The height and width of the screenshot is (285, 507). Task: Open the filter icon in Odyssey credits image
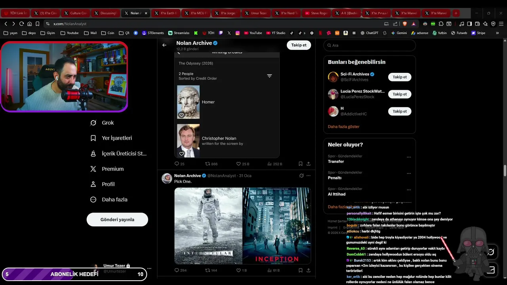pos(269,76)
